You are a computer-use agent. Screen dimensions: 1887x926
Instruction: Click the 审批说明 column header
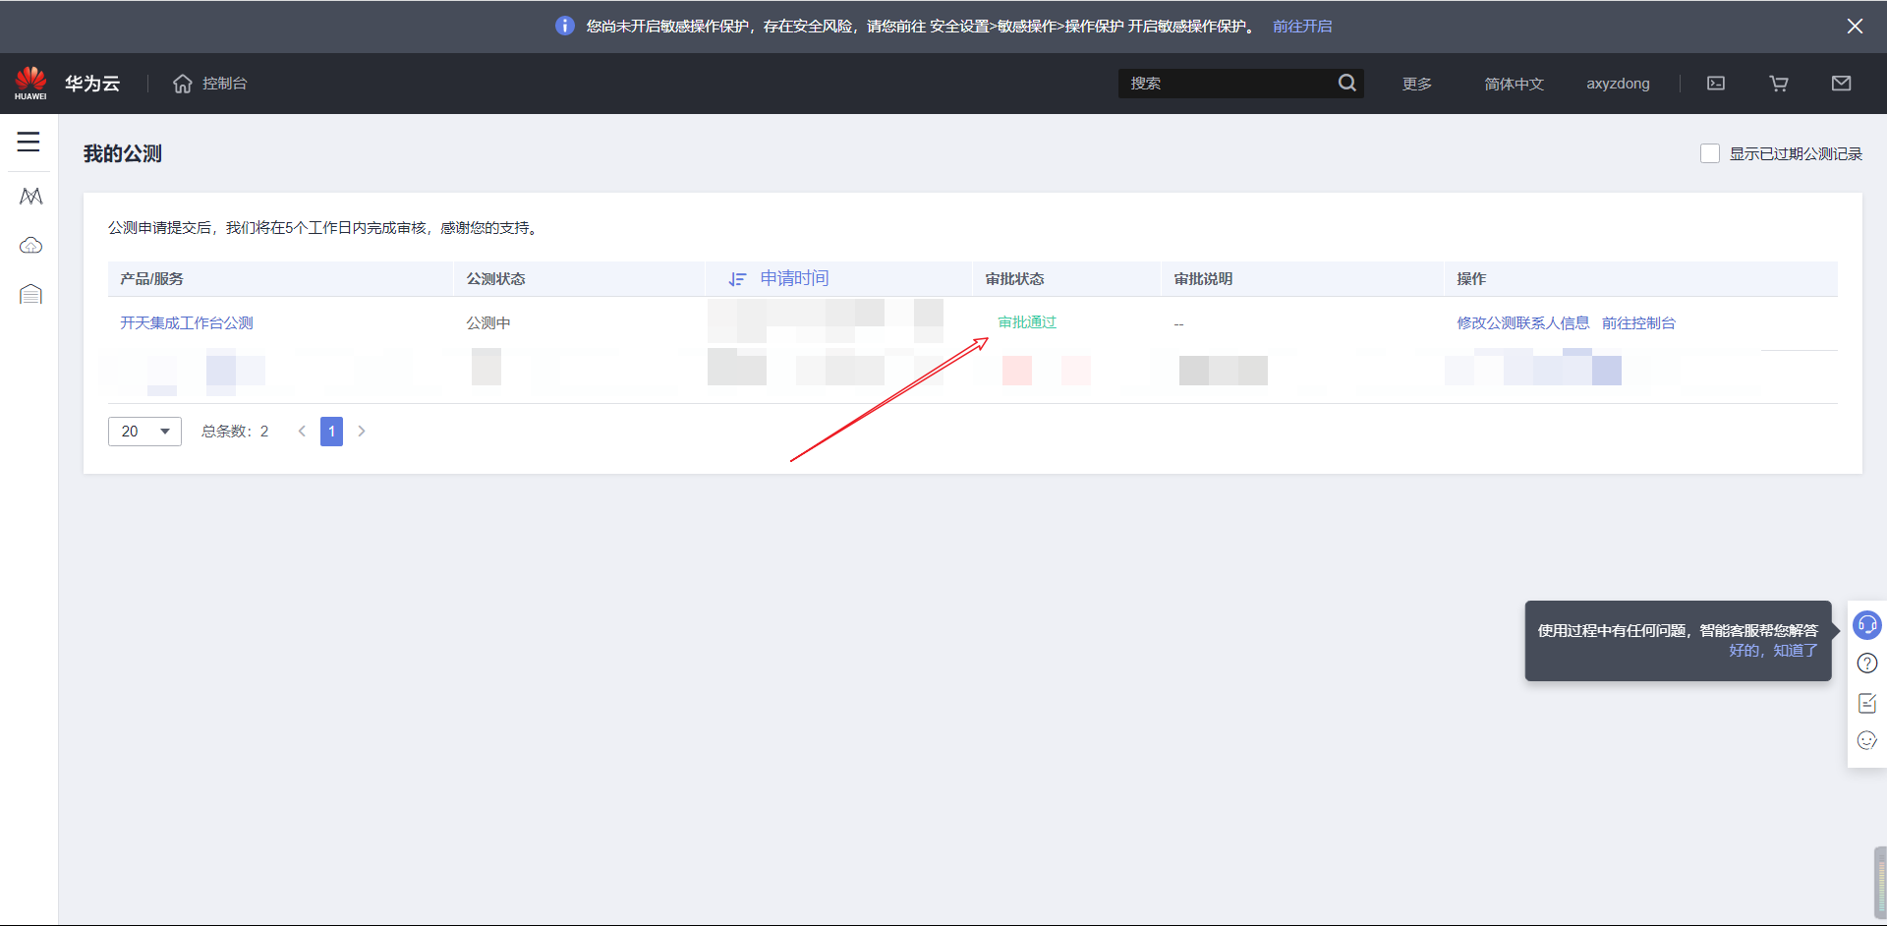click(1203, 279)
